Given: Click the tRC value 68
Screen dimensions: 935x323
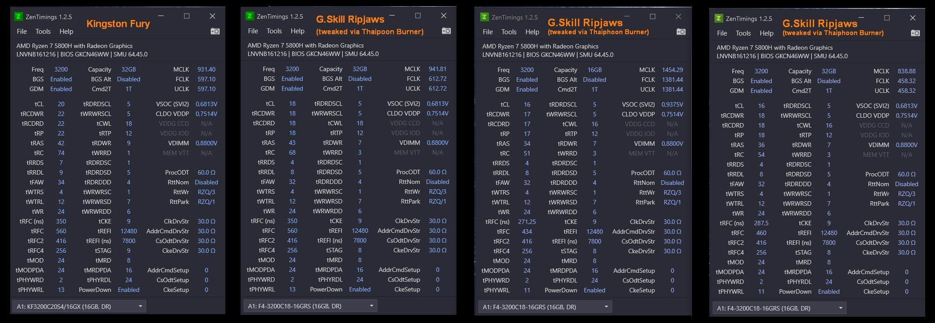Looking at the screenshot, I should [x=292, y=152].
